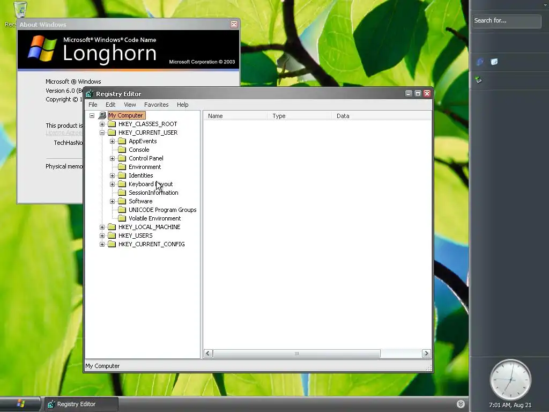Screen dimensions: 549x412
Task: Click the HKEY_CURRENT_USER folder icon
Action: coord(112,133)
